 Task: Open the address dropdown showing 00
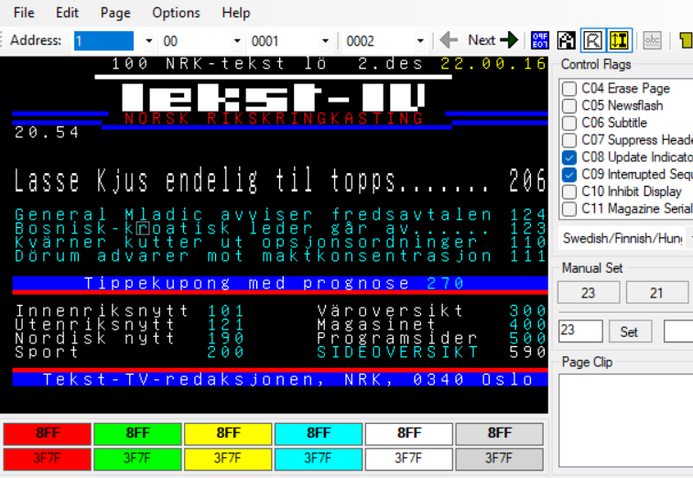pyautogui.click(x=237, y=41)
